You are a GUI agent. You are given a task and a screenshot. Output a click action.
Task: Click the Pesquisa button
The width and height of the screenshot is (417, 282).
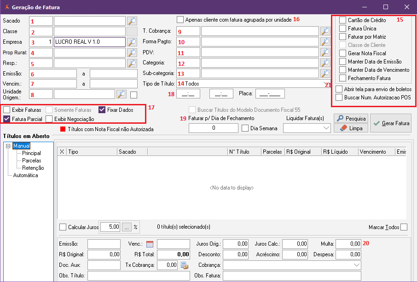(351, 118)
